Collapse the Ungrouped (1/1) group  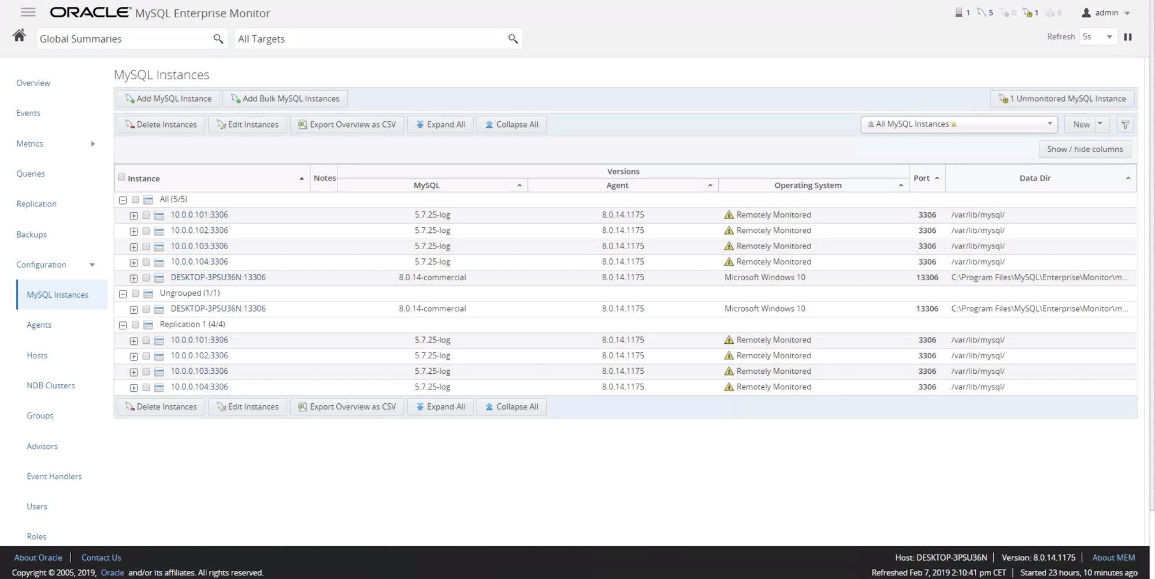[122, 294]
